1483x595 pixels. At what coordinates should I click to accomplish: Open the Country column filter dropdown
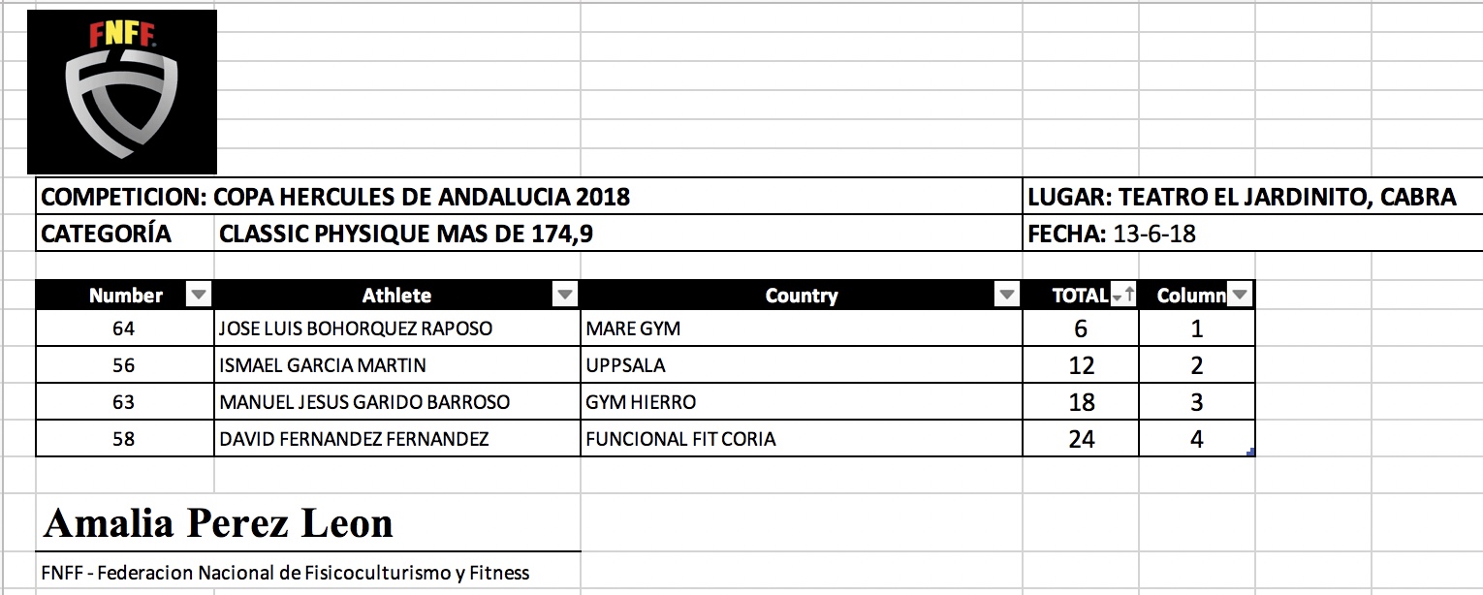[1007, 296]
